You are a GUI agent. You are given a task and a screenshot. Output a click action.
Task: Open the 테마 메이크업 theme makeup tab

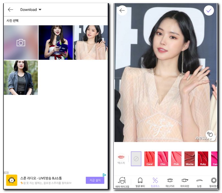(x=122, y=182)
